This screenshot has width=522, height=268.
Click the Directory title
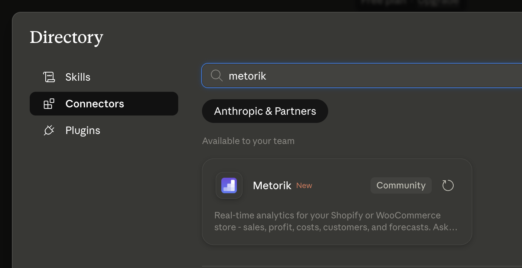(x=66, y=37)
